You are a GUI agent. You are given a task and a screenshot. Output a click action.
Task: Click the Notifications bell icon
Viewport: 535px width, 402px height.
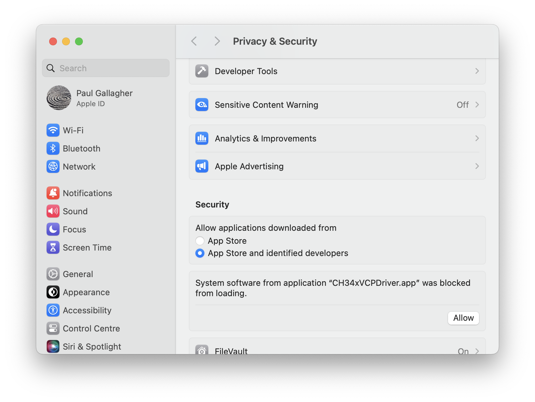pyautogui.click(x=53, y=193)
